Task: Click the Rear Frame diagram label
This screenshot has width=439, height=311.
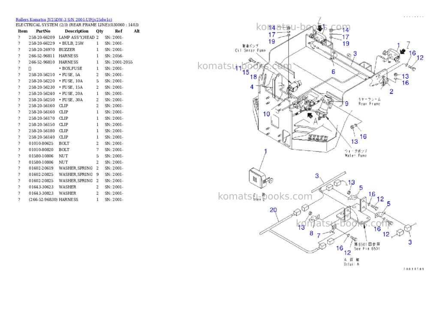Action: [x=369, y=104]
